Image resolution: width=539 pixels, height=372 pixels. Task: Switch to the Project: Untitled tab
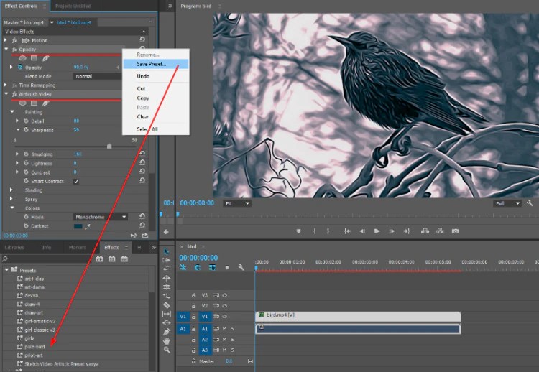click(73, 6)
